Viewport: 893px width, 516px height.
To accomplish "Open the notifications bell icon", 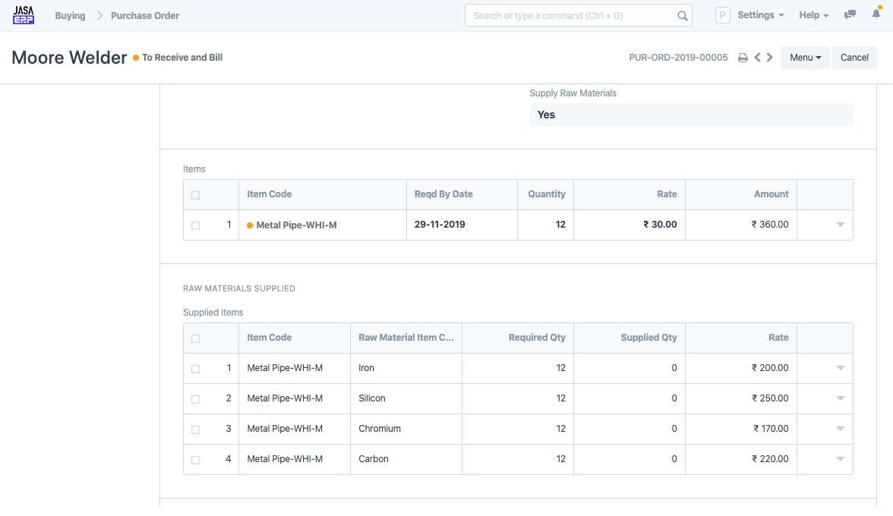I will click(876, 15).
